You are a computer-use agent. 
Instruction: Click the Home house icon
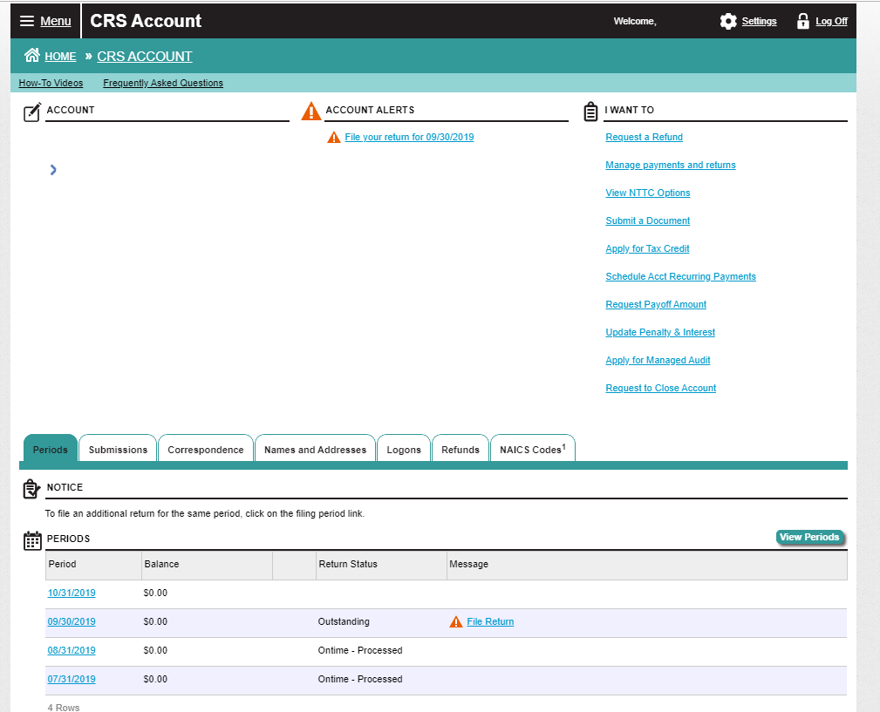(x=32, y=55)
